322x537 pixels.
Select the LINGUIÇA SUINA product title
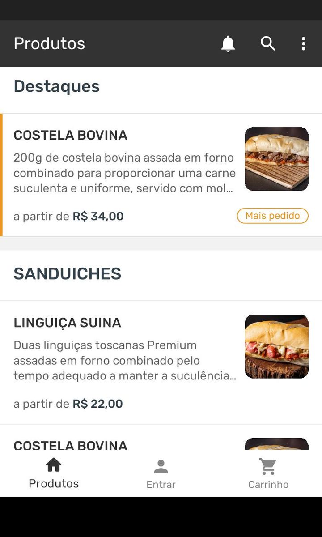coord(68,323)
